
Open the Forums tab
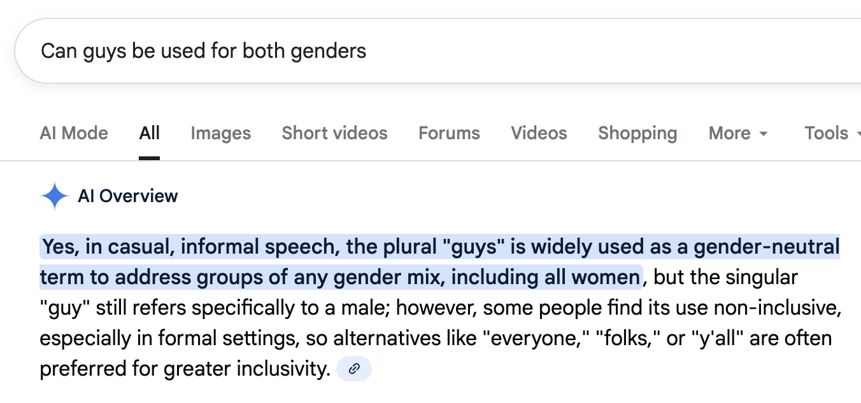pos(449,133)
